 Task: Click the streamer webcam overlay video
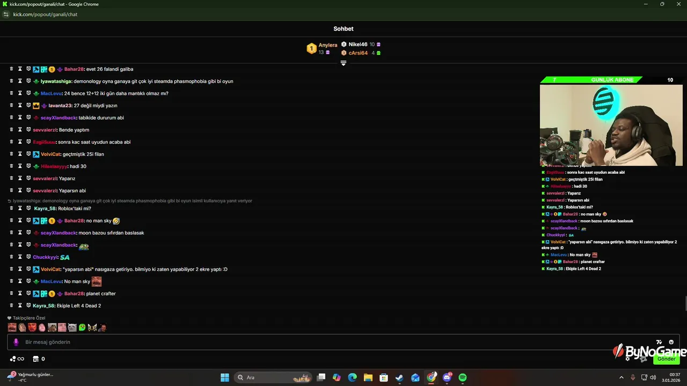[611, 125]
